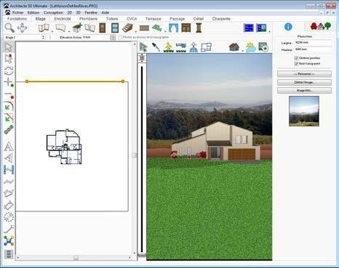Click the Image Info button
Viewport: 339px width, 268px height.
[x=304, y=91]
